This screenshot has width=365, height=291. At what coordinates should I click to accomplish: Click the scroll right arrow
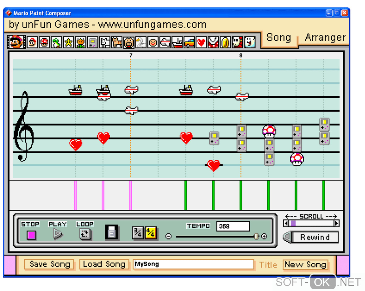[x=336, y=223]
